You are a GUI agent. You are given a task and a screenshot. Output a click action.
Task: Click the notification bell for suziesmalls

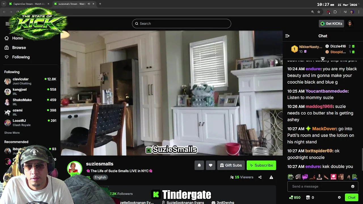(x=199, y=165)
